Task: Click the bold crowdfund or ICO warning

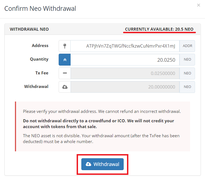Action: point(98,123)
